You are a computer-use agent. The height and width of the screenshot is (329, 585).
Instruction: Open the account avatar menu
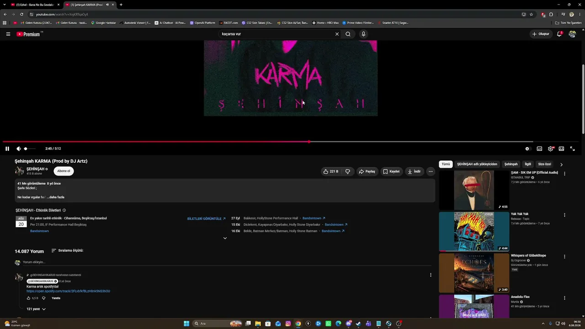(572, 34)
